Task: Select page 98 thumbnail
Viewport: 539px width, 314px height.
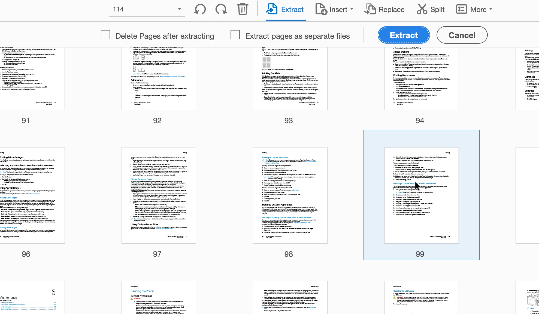Action: tap(290, 195)
